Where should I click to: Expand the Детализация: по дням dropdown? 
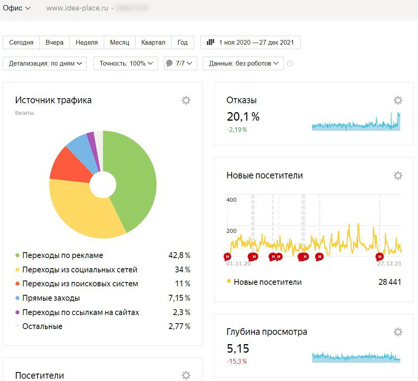45,64
